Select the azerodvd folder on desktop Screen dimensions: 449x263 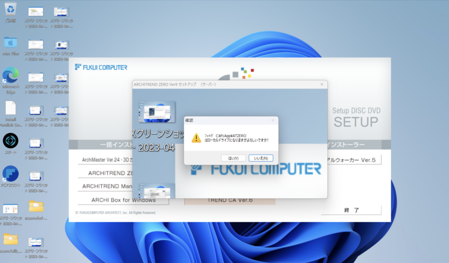coord(36,210)
